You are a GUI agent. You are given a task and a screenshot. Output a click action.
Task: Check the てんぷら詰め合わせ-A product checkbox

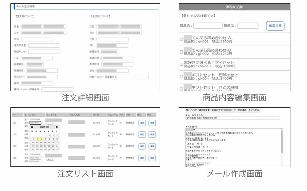tap(181, 39)
